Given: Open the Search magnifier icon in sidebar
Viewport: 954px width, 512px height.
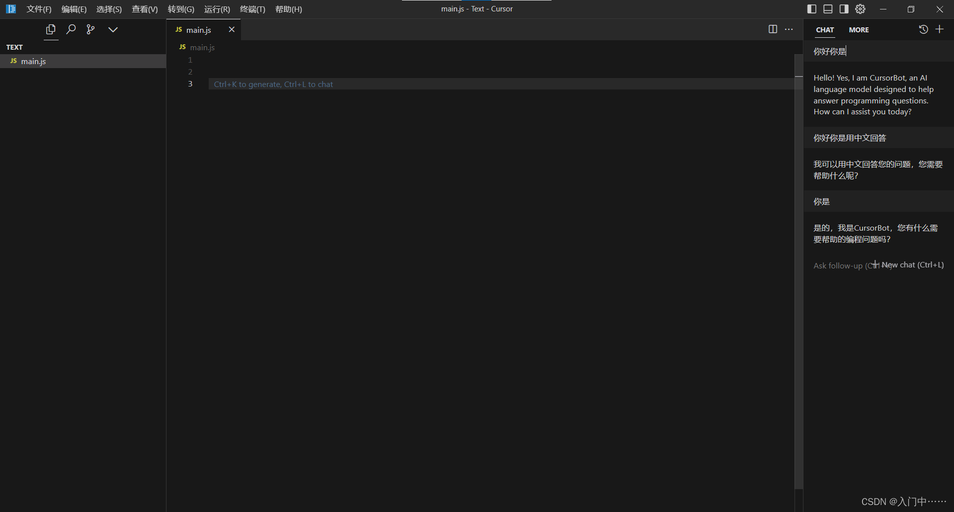Looking at the screenshot, I should tap(71, 29).
